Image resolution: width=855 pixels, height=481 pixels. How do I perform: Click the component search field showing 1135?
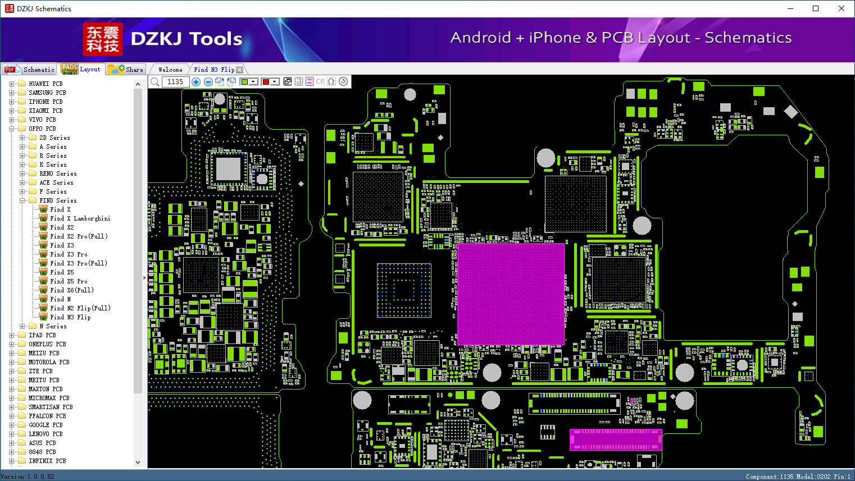pyautogui.click(x=175, y=82)
